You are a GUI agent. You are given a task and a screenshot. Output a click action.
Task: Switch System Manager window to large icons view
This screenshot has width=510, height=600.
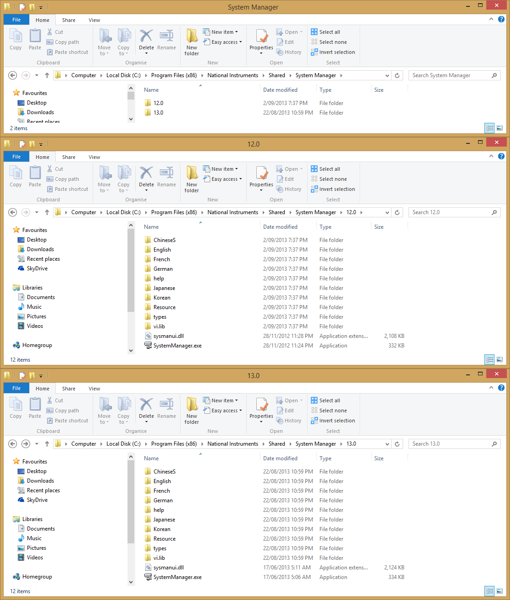point(499,128)
